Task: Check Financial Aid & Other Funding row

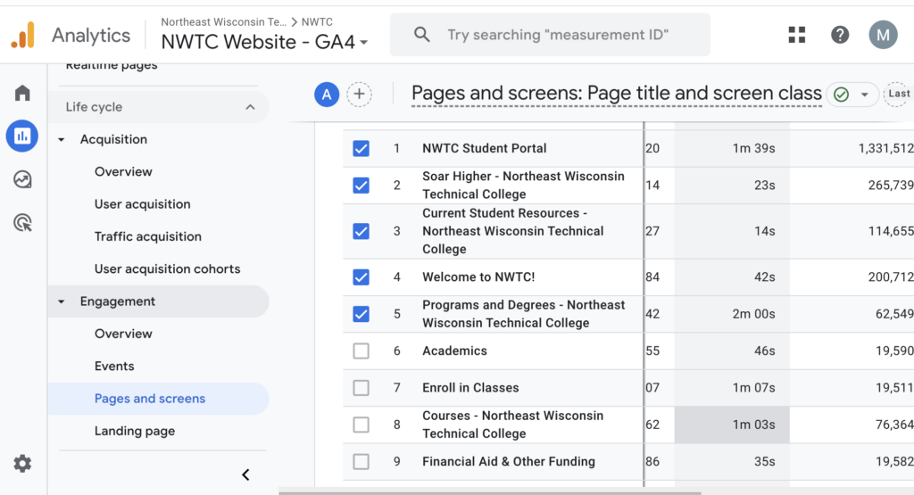Action: pos(361,461)
